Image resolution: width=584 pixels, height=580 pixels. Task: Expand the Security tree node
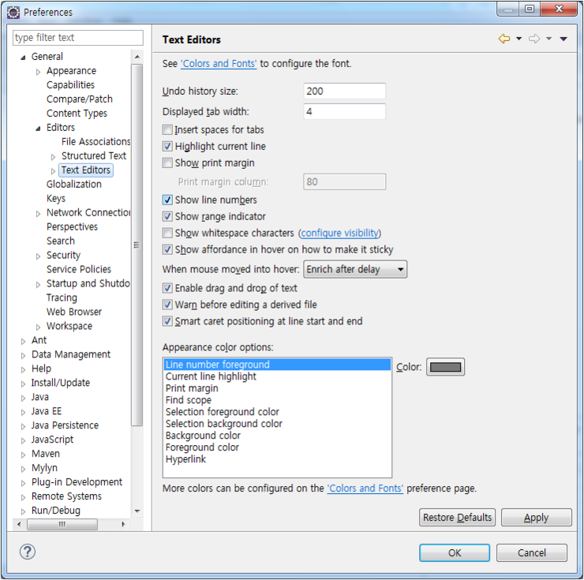(38, 256)
